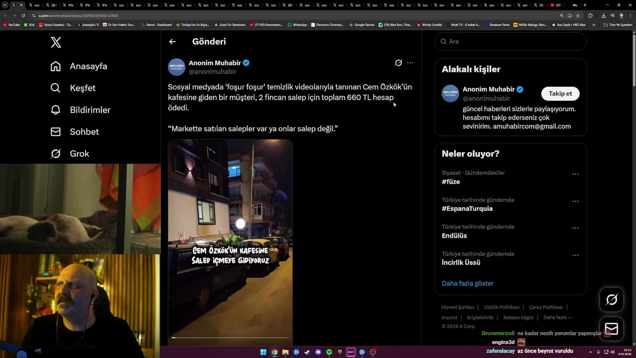Open the tab search dropdown at the tab strip's left end

pos(5,5)
